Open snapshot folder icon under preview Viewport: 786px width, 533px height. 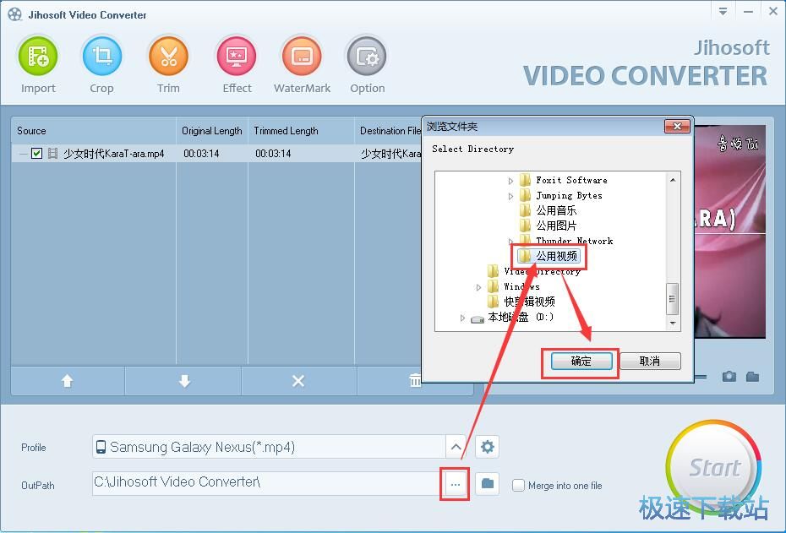(x=752, y=376)
